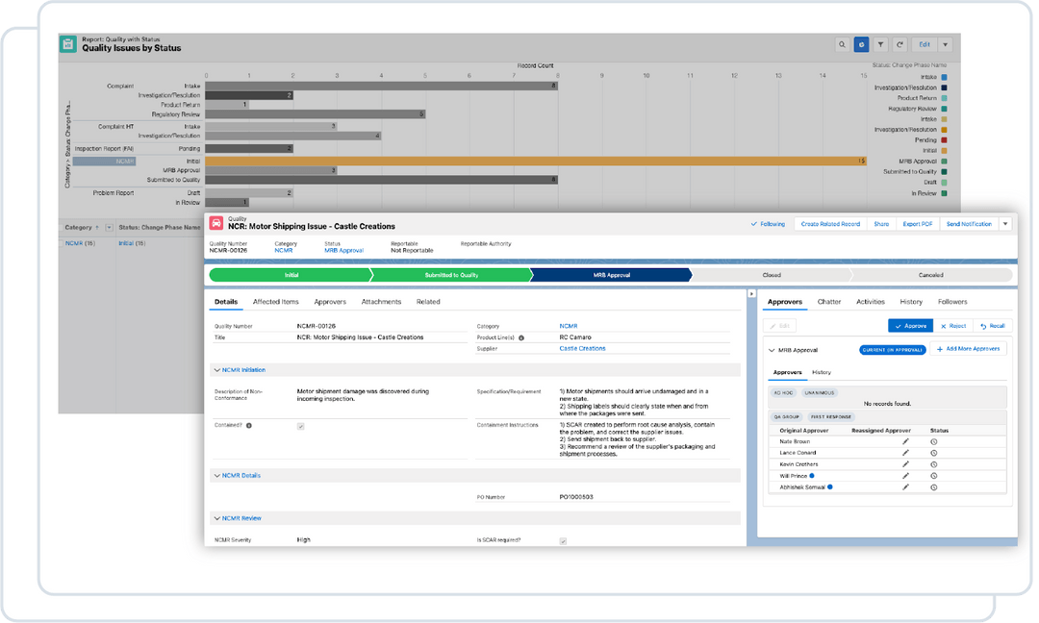Click the highlighted chart icon in report toolbar
The image size is (1039, 623).
pyautogui.click(x=861, y=44)
